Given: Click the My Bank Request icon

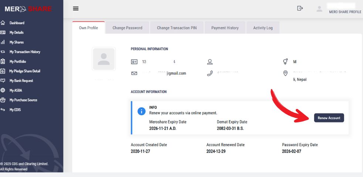Looking at the screenshot, I should tap(3, 81).
